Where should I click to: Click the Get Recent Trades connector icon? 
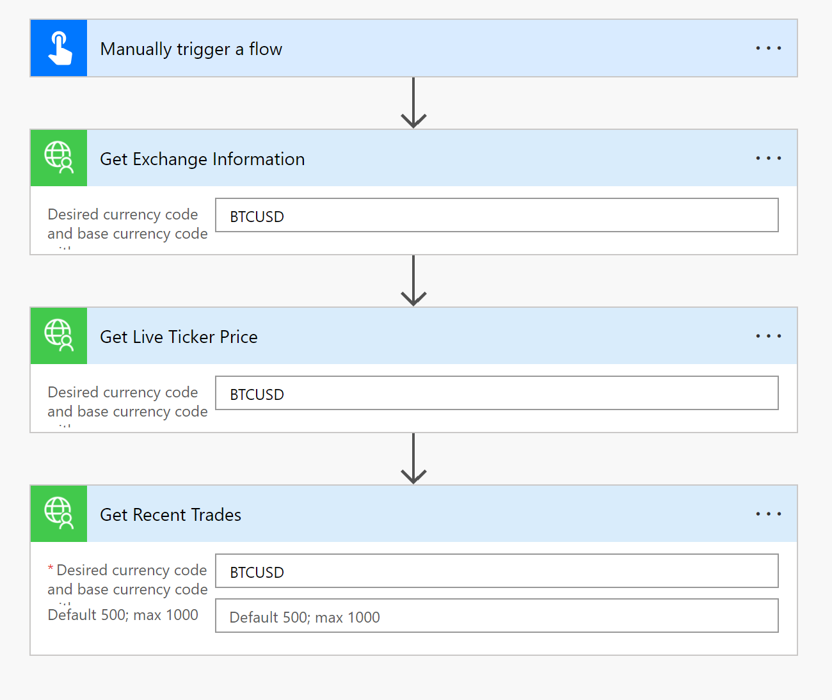coord(59,514)
